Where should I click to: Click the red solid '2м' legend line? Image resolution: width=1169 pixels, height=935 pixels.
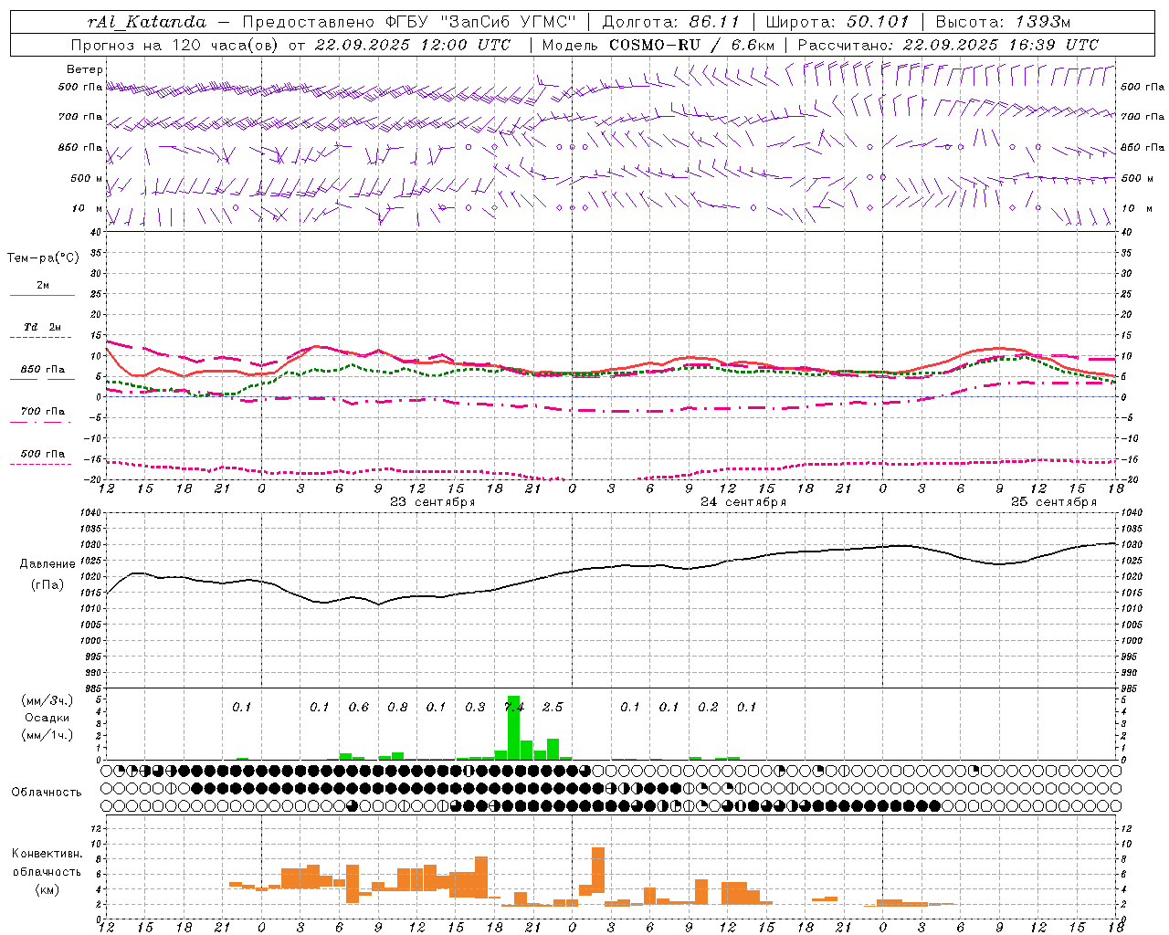click(42, 295)
